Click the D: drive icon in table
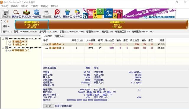Viewport: 189px width, 109px height. tap(47, 48)
